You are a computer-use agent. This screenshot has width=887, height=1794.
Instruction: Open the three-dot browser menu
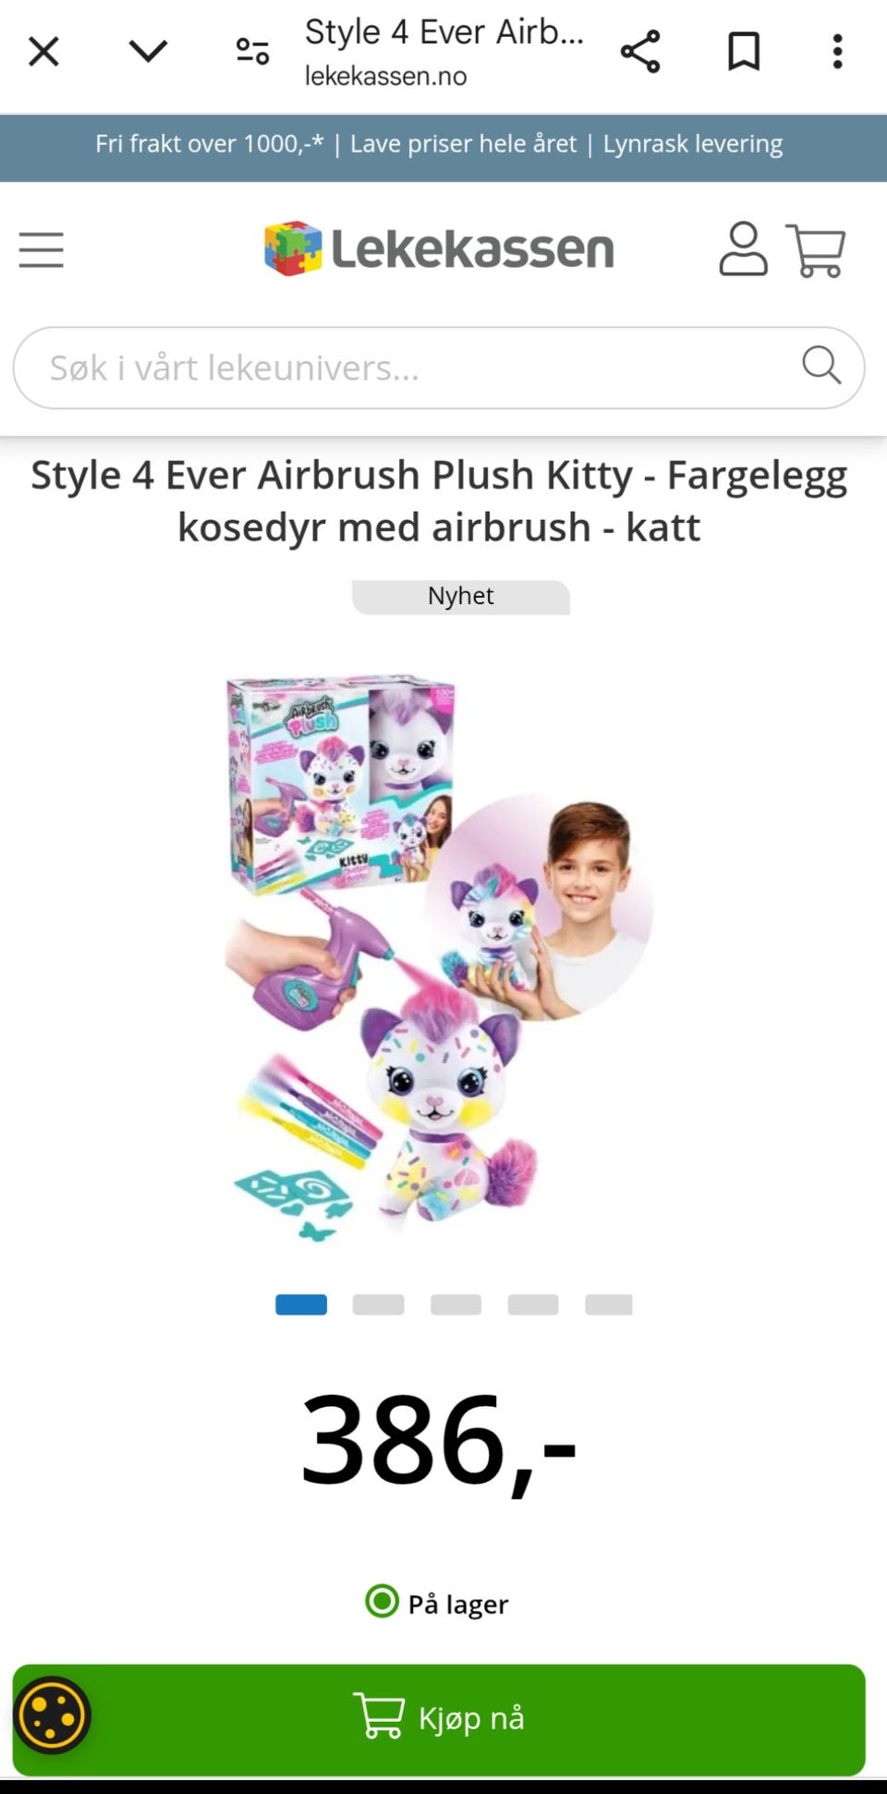point(837,52)
